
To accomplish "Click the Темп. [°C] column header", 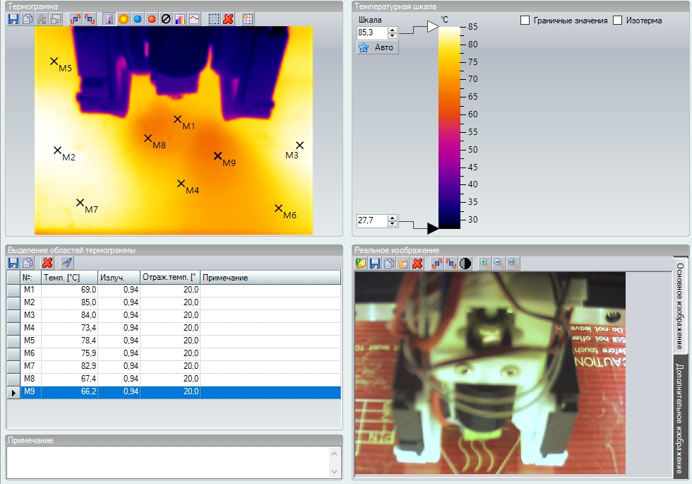I will tap(69, 278).
